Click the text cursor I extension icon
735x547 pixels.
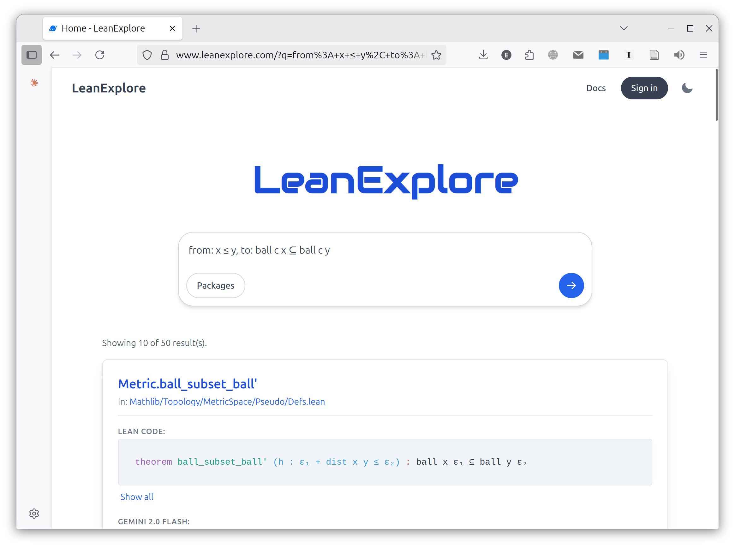coord(629,55)
